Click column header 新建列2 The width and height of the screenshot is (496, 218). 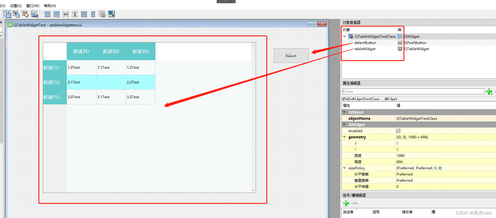[x=111, y=51]
